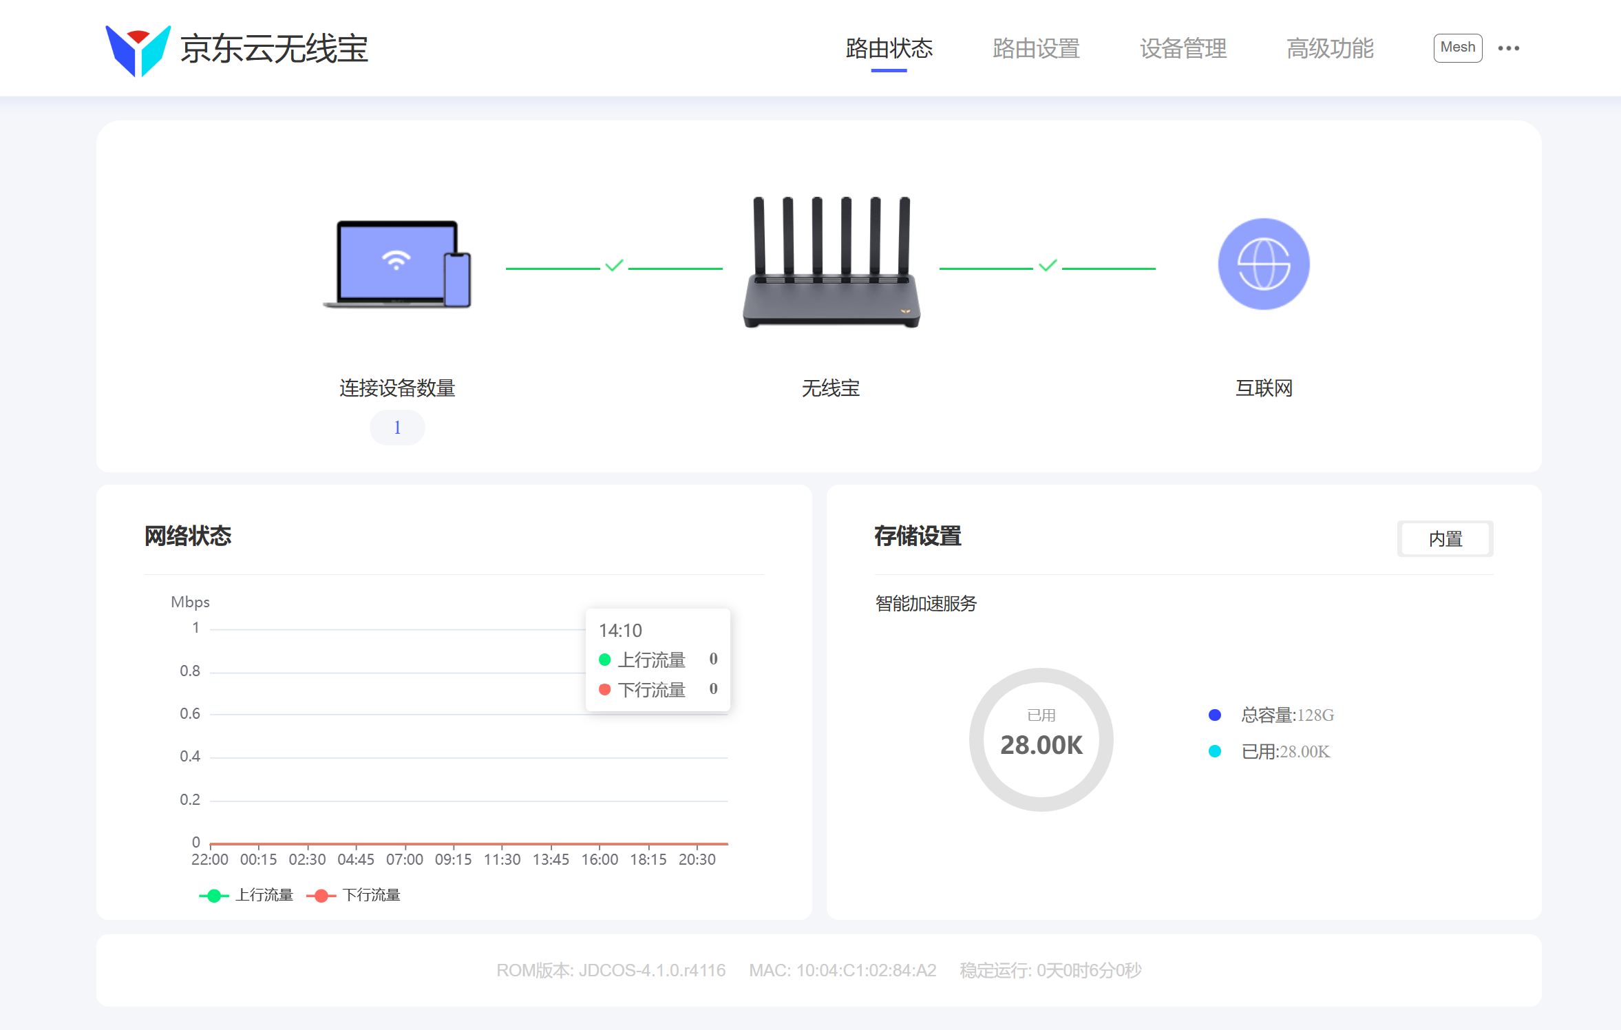Click the 互联网 label

click(x=1264, y=388)
